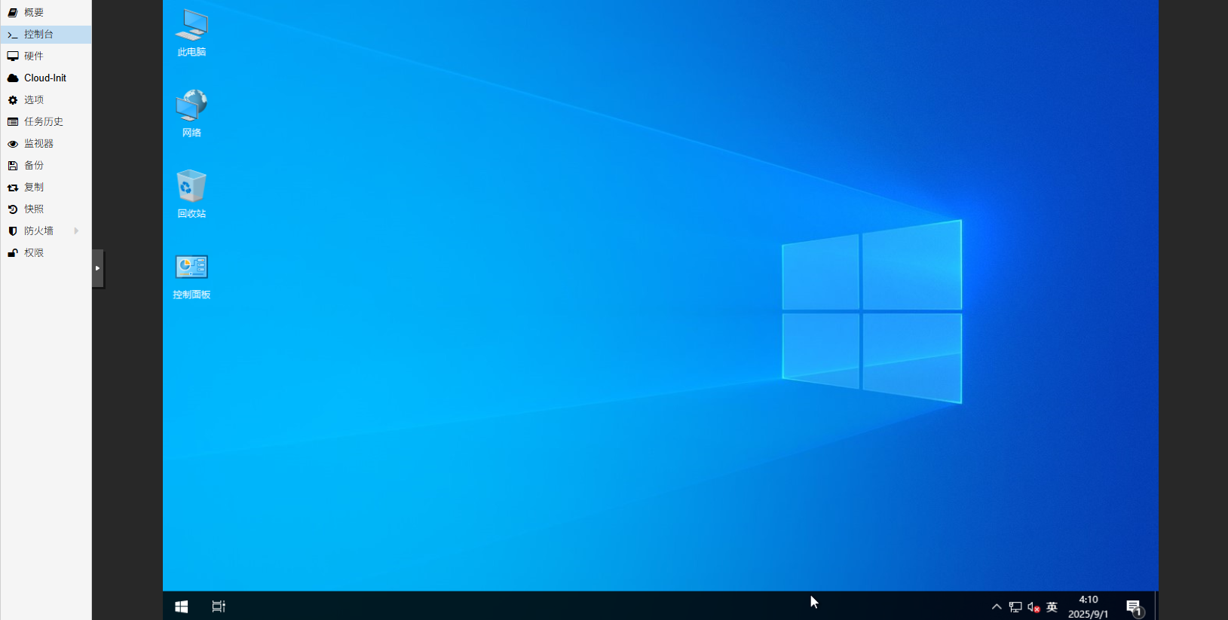Toggle the 英 input method indicator
This screenshot has width=1228, height=620.
[1052, 607]
